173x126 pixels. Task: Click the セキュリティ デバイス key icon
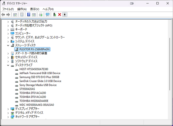click(12, 57)
